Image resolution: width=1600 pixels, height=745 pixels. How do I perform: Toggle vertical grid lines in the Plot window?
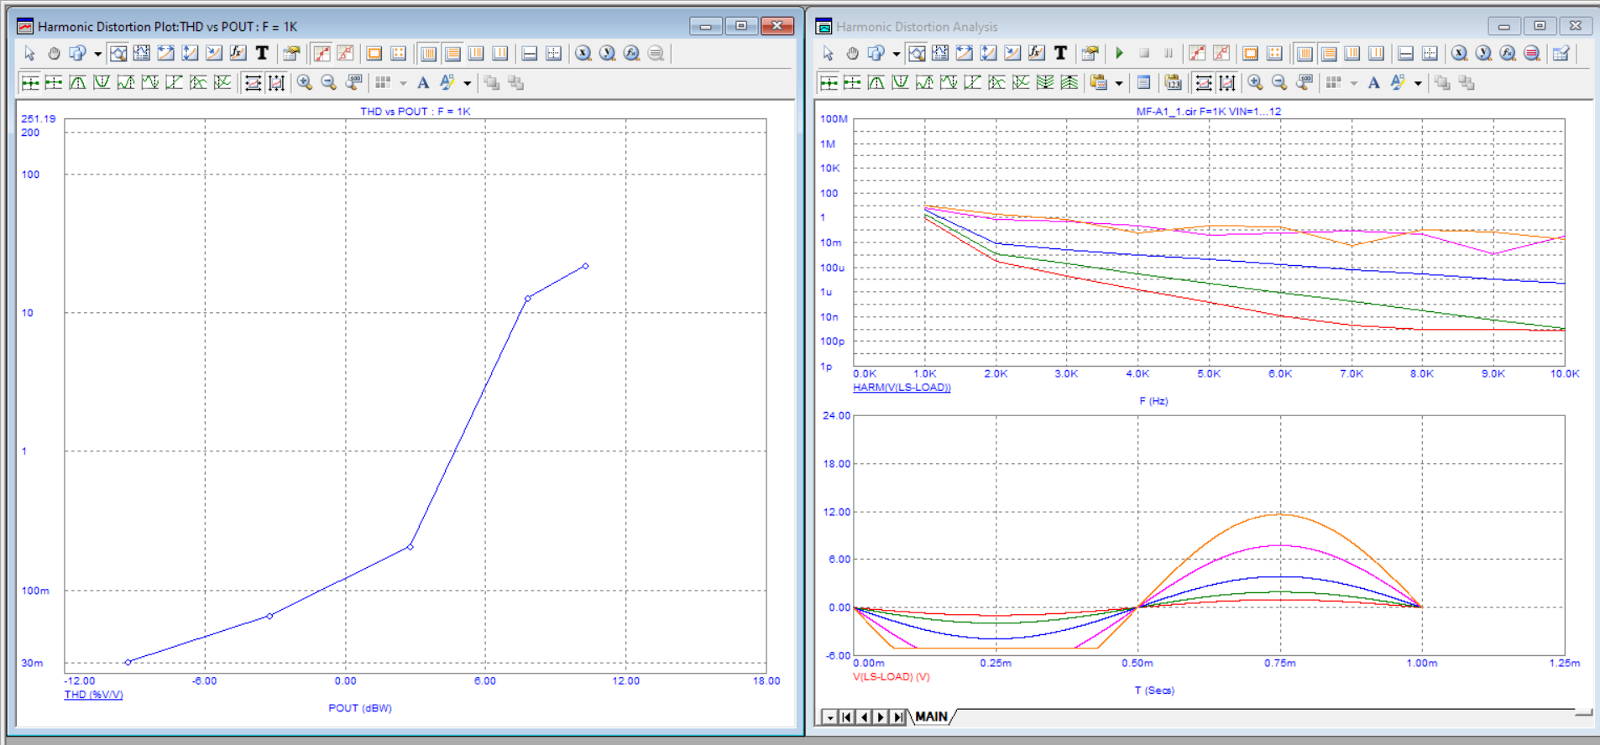pyautogui.click(x=428, y=54)
